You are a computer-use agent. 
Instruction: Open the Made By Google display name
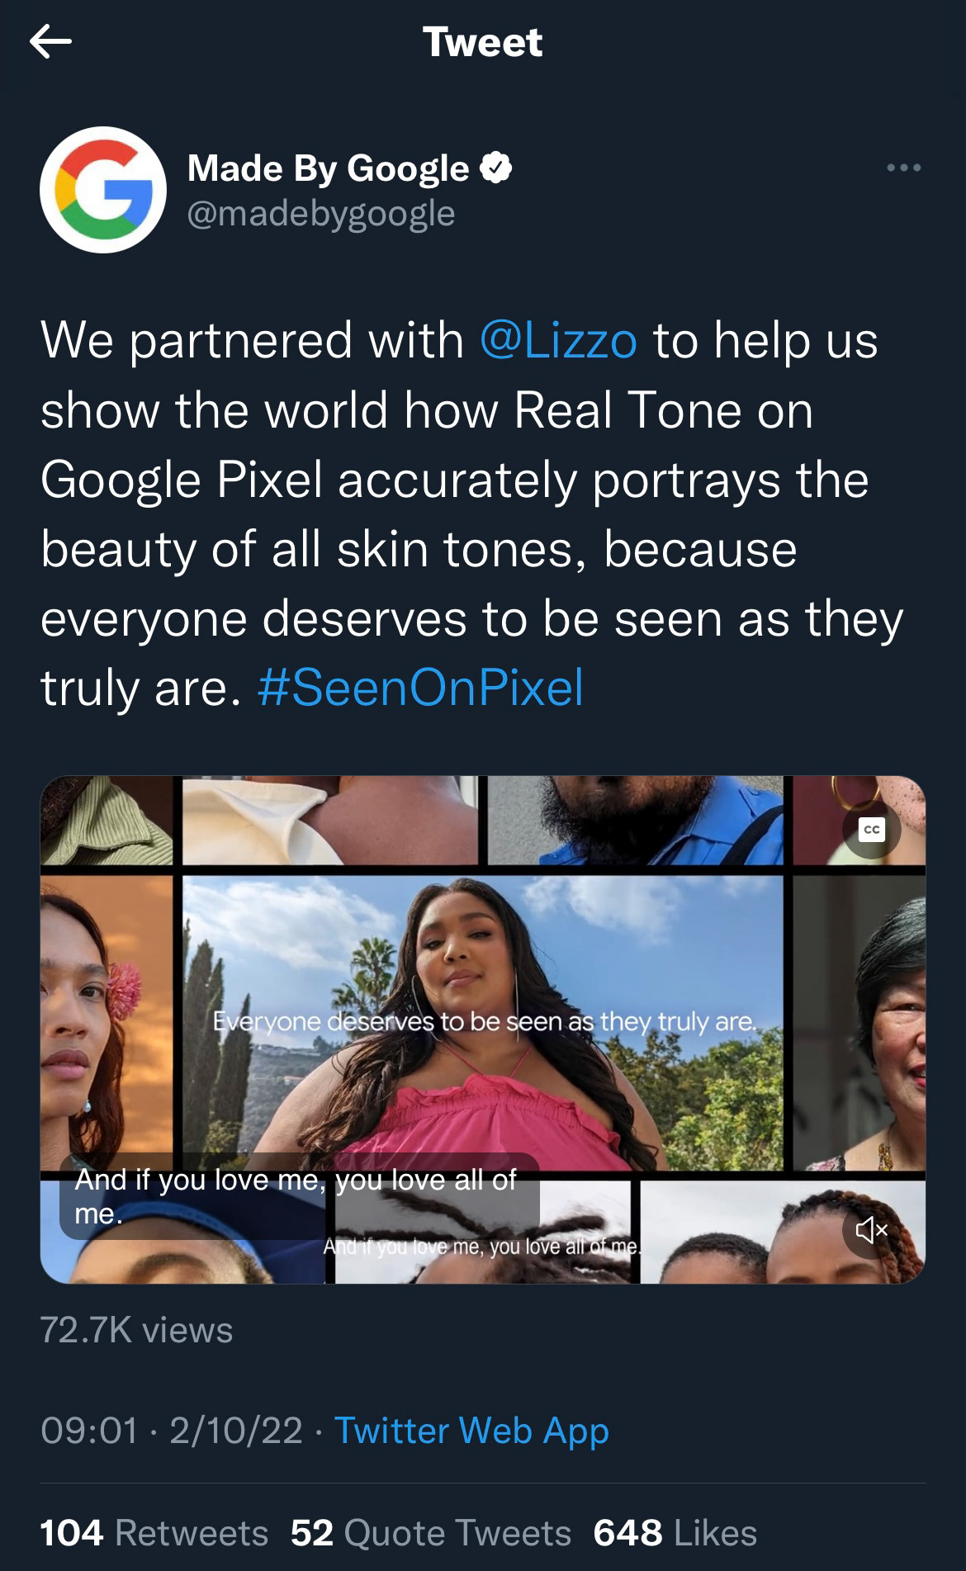point(329,168)
